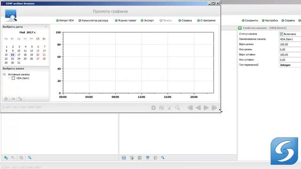The width and height of the screenshot is (301, 169).
Task: Click the Верх шкалы value field
Action: (290, 44)
